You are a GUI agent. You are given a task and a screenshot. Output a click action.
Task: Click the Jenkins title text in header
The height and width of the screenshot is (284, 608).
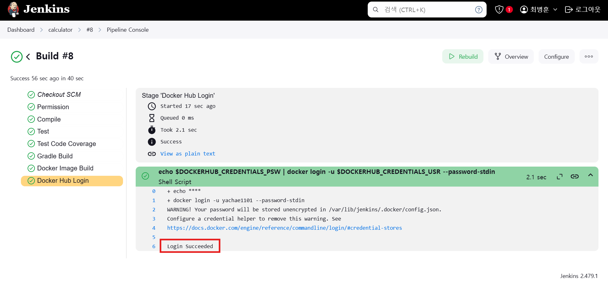coord(47,9)
